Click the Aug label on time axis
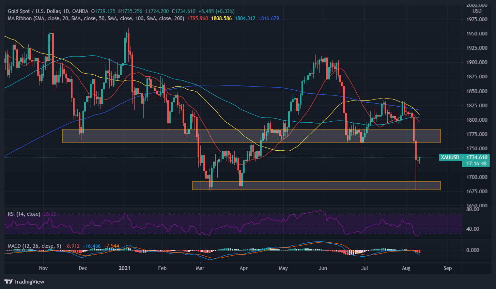This screenshot has width=496, height=289. point(406,268)
